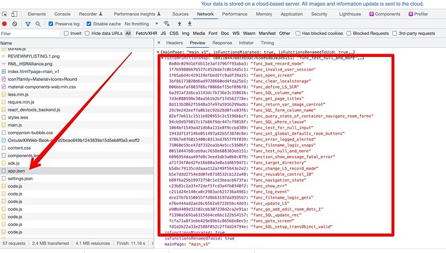Show the Initiator tab of request

click(246, 43)
